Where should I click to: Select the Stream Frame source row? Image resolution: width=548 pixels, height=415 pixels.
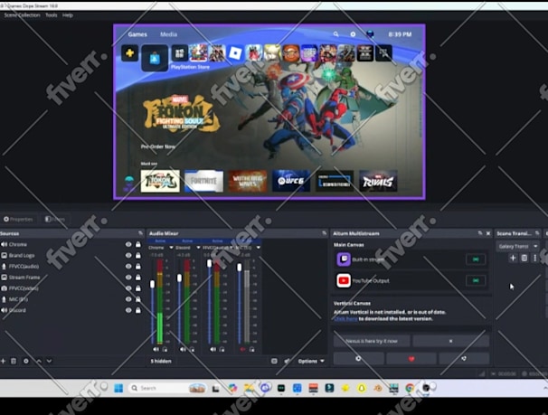point(71,278)
